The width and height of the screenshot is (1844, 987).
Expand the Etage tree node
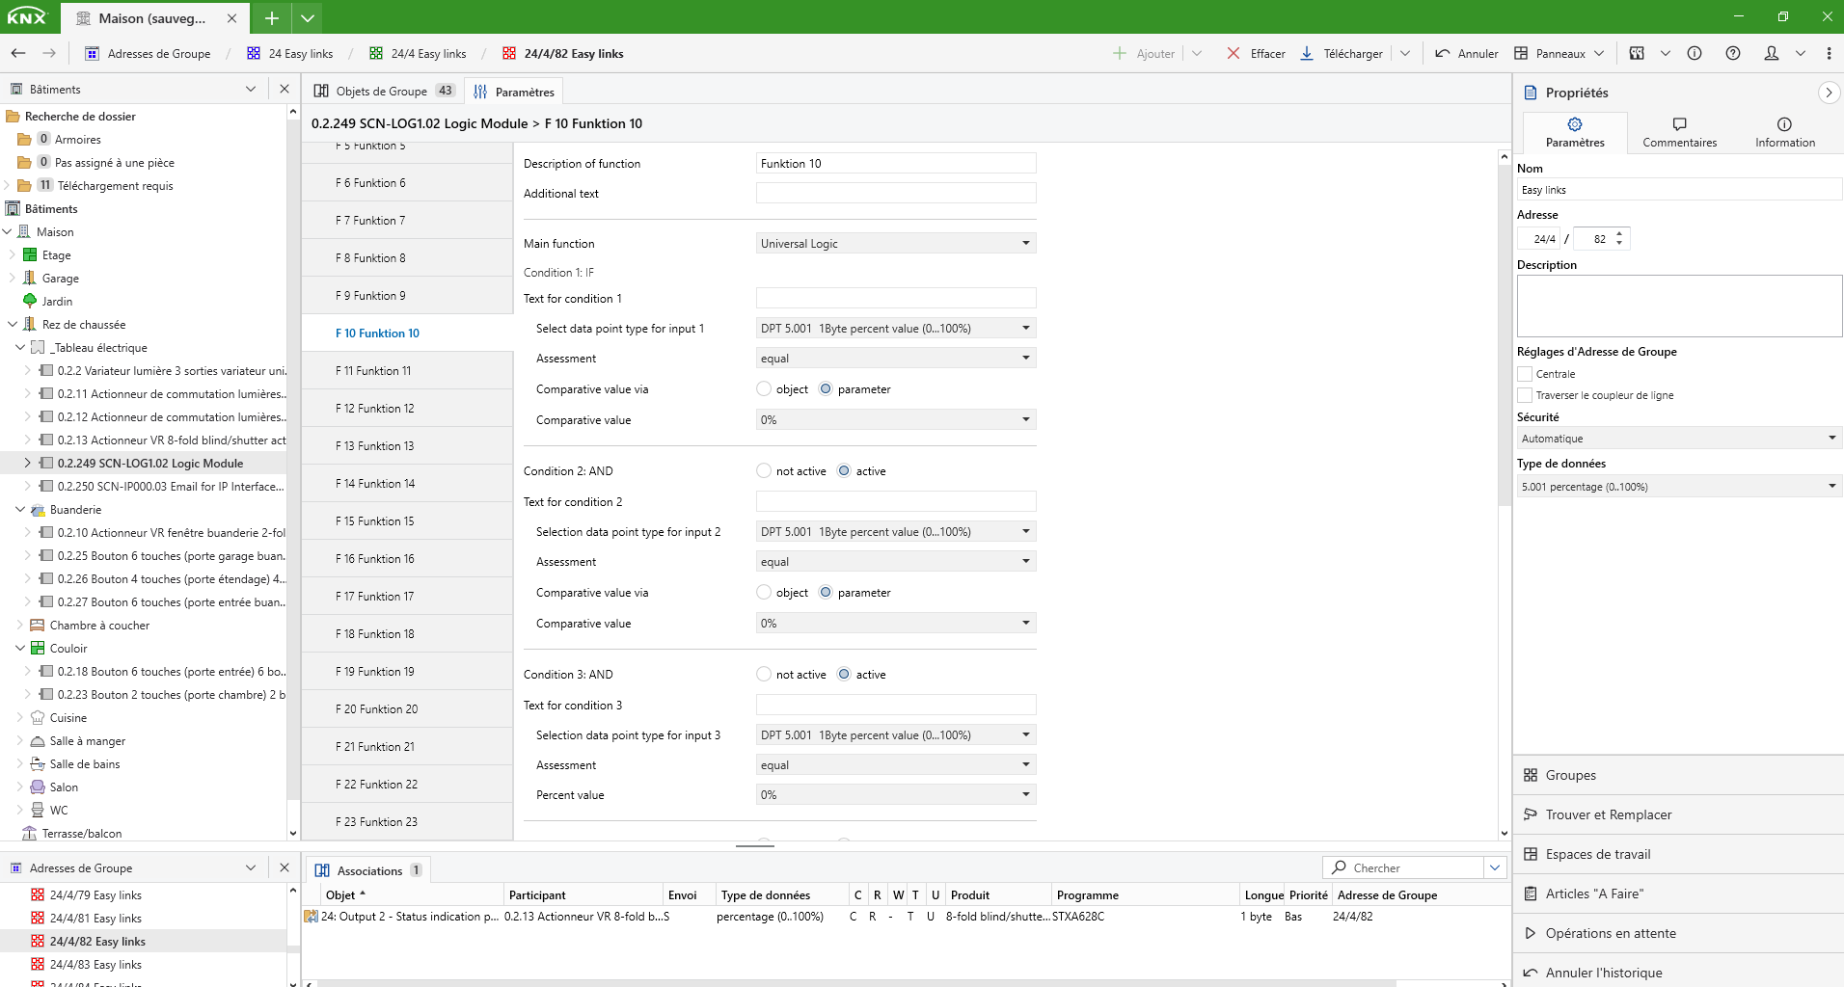(13, 255)
